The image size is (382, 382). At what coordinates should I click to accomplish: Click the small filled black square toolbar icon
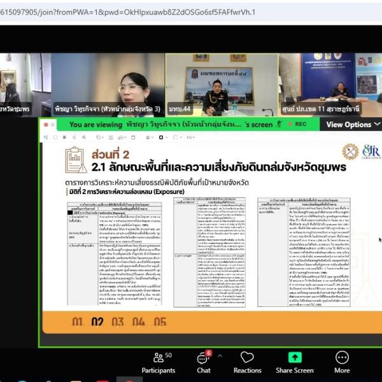coord(64,138)
